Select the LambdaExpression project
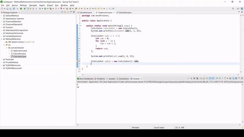 (x=14, y=36)
